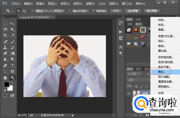Select the Hand tool
Viewport: 180px width, 118px height.
click(x=5, y=78)
